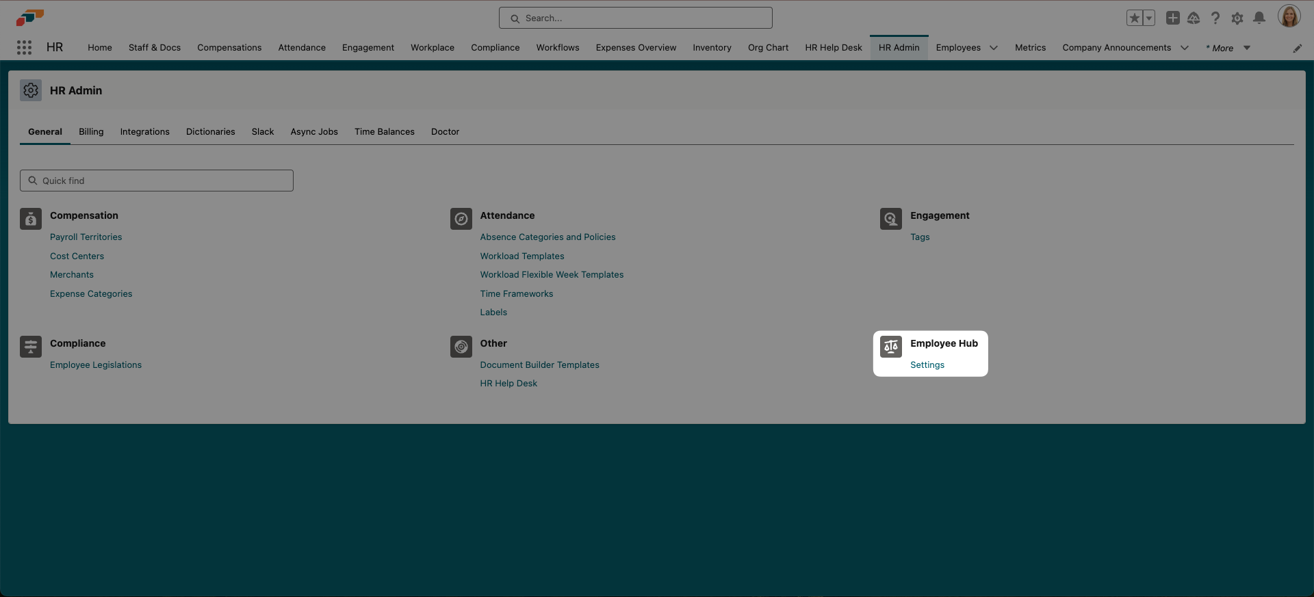Open the setup gear icon in header
The image size is (1314, 597).
pyautogui.click(x=1237, y=18)
